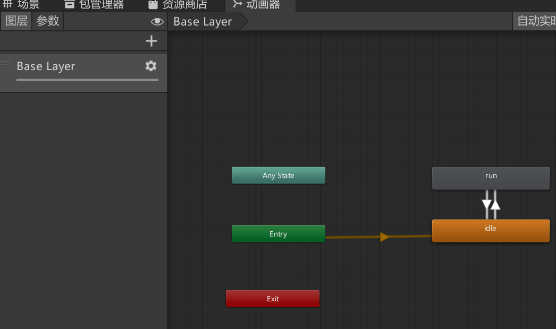Image resolution: width=556 pixels, height=329 pixels.
Task: Click the Base Layer weight bar
Action: coord(87,80)
